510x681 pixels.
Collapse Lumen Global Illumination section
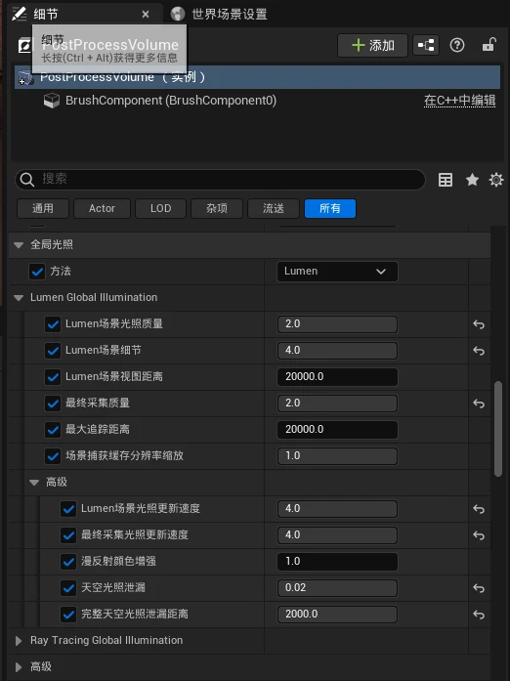pos(19,298)
